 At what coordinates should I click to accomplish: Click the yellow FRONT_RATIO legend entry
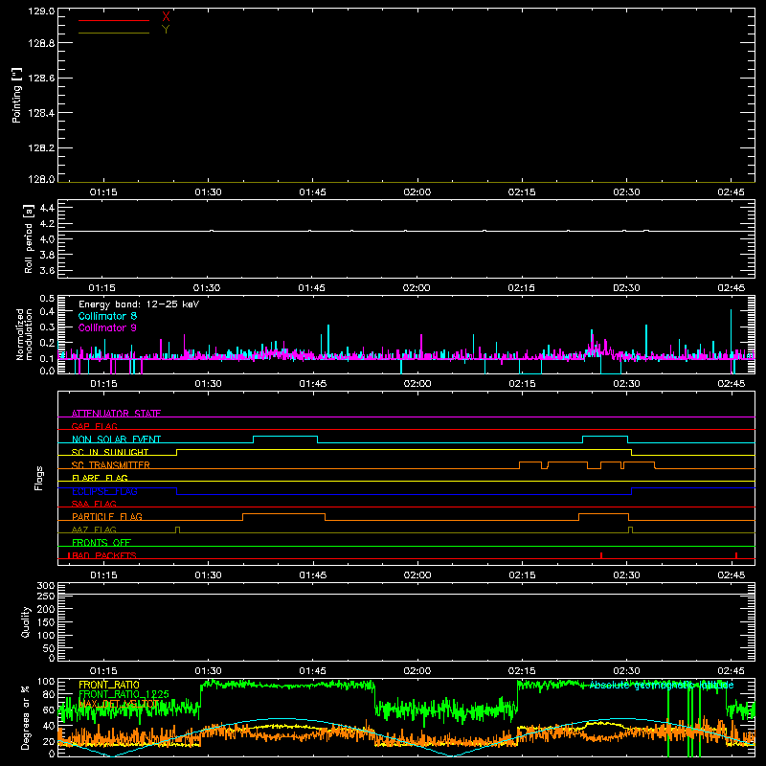[x=109, y=685]
